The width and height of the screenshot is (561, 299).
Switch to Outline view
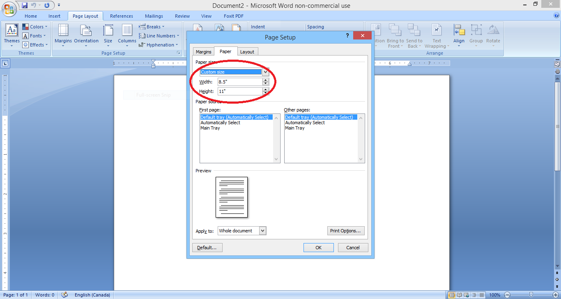tap(474, 295)
